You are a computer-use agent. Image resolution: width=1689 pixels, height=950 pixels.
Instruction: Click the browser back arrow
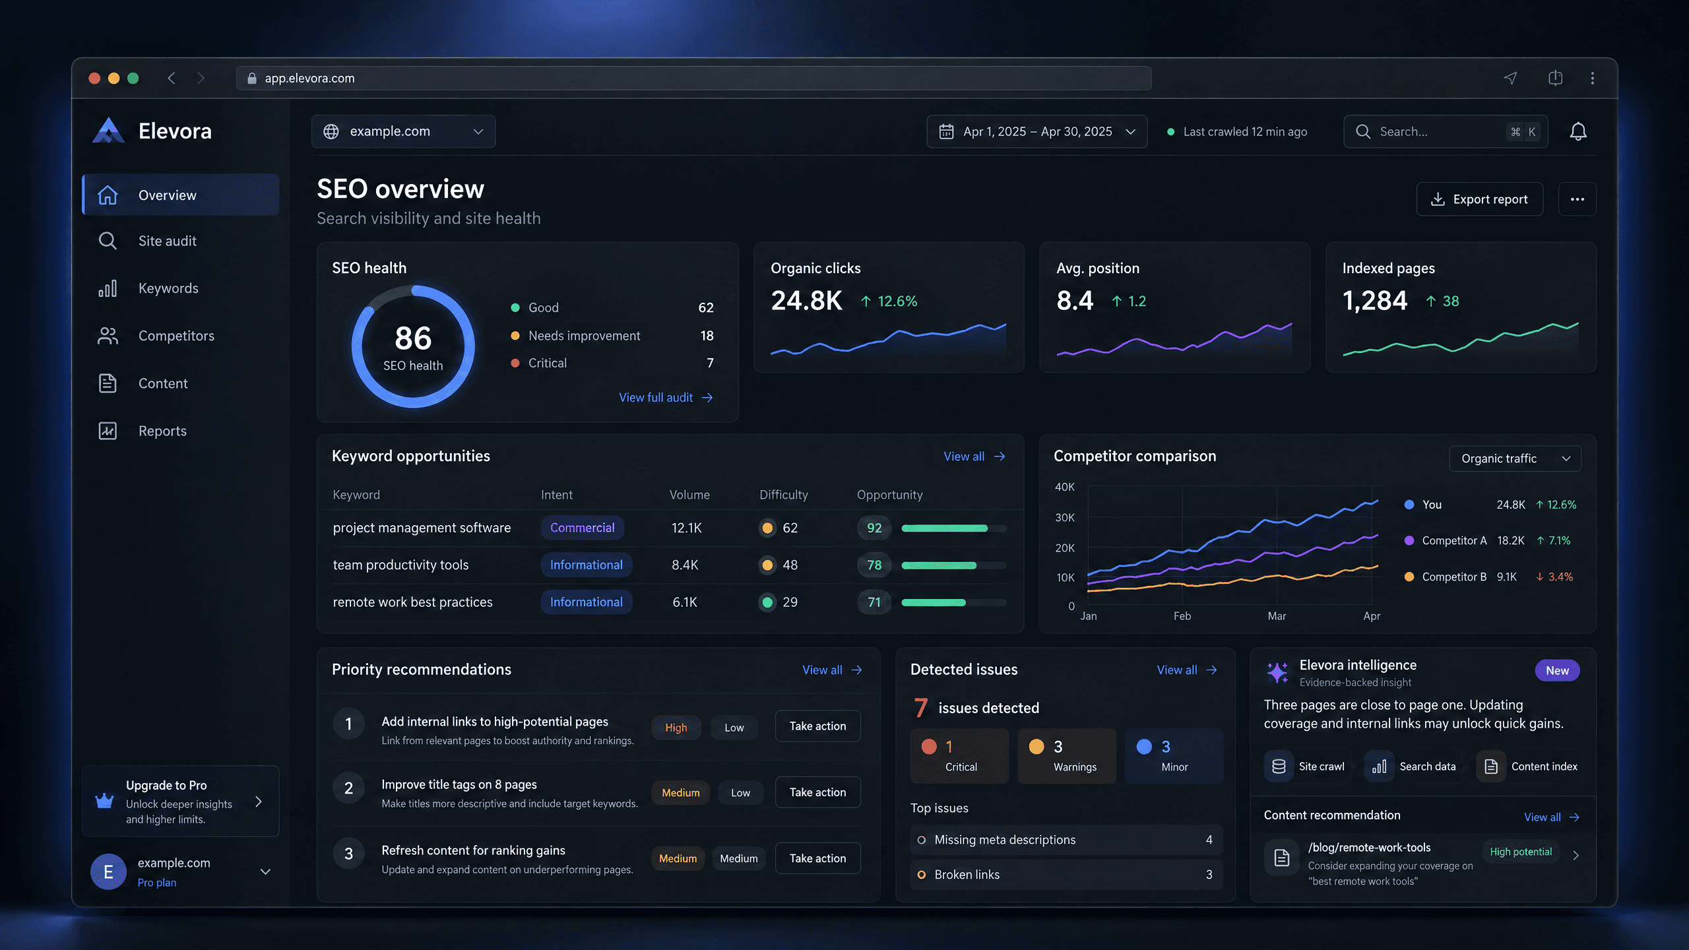(x=172, y=78)
